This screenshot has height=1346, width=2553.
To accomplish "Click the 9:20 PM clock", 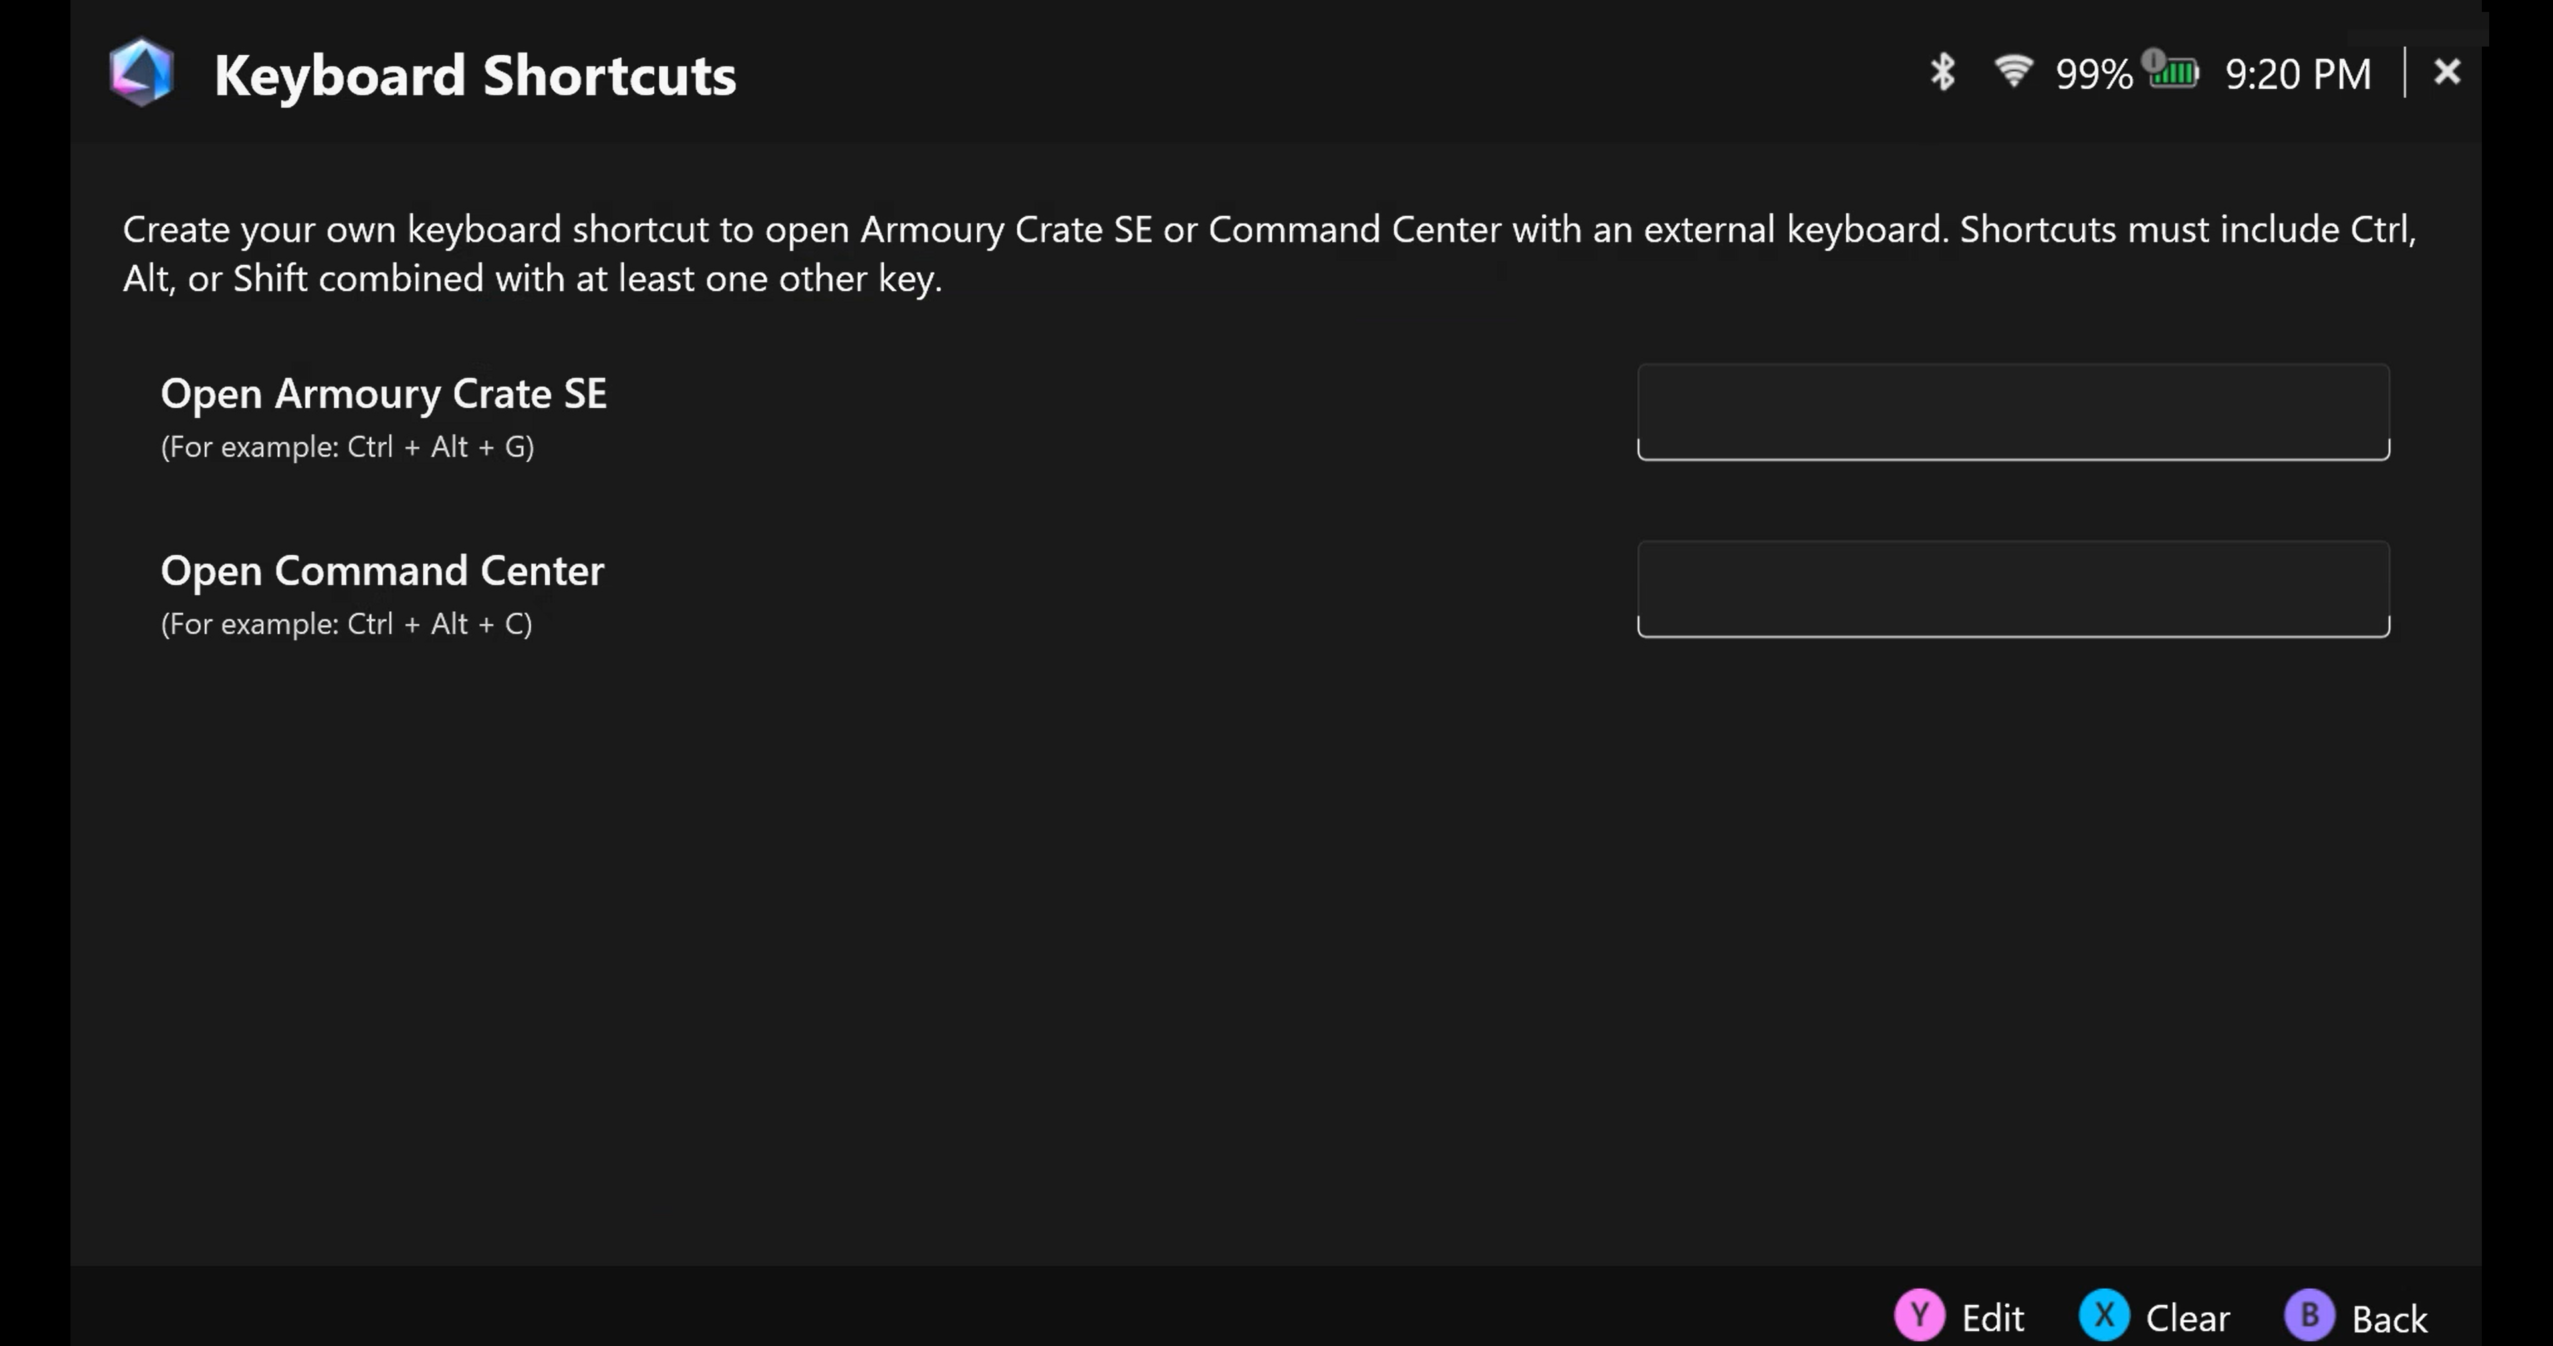I will (x=2298, y=74).
